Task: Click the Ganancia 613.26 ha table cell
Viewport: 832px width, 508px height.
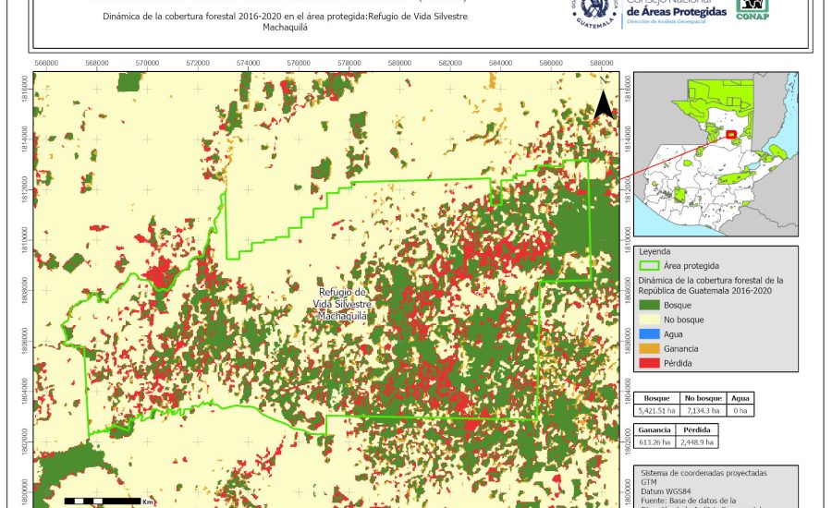Action: pos(655,442)
